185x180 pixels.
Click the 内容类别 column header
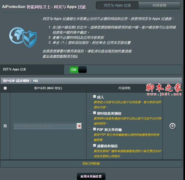tap(124, 88)
